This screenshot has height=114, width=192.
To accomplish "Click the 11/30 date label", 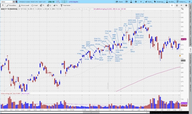I will click(x=84, y=110).
